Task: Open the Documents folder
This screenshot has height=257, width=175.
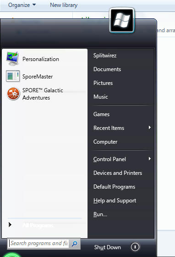Action: (107, 69)
